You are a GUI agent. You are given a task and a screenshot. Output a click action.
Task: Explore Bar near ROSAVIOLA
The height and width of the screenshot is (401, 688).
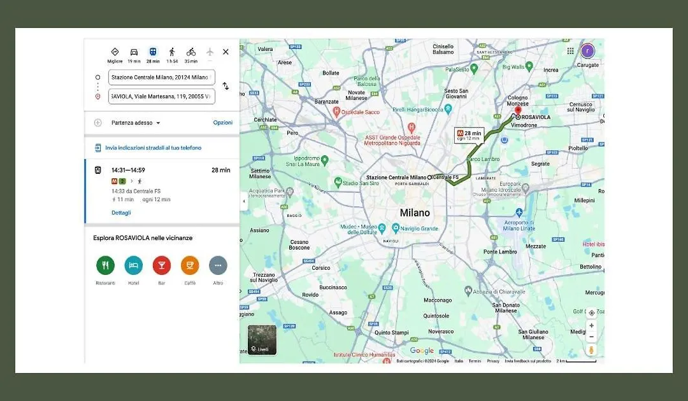161,265
